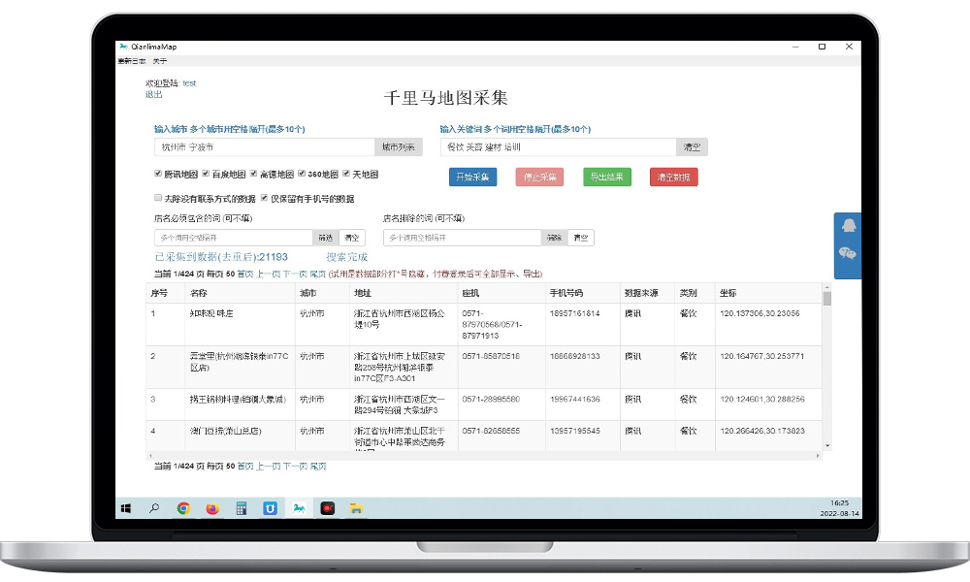The height and width of the screenshot is (582, 970).
Task: Launch Firefox from the taskbar
Action: (212, 508)
